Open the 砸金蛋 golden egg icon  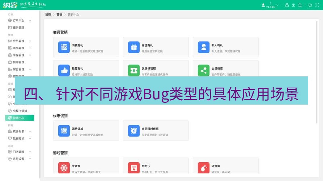[x=204, y=168]
